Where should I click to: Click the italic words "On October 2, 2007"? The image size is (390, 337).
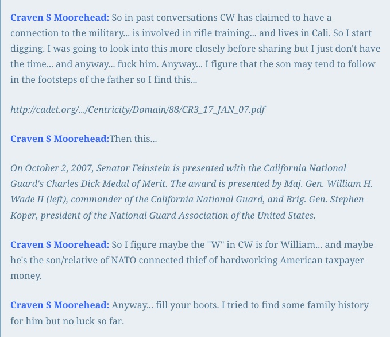(52, 168)
